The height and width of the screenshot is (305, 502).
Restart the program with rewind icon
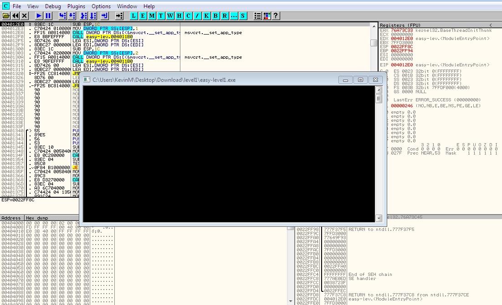tap(15, 15)
